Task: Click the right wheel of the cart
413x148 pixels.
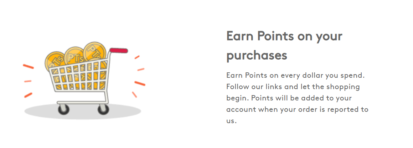Action: (x=103, y=109)
